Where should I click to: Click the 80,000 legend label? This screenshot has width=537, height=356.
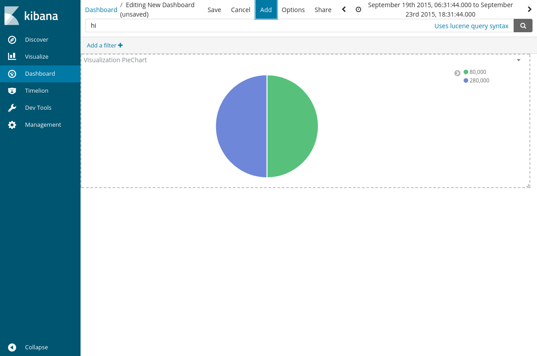coord(478,72)
